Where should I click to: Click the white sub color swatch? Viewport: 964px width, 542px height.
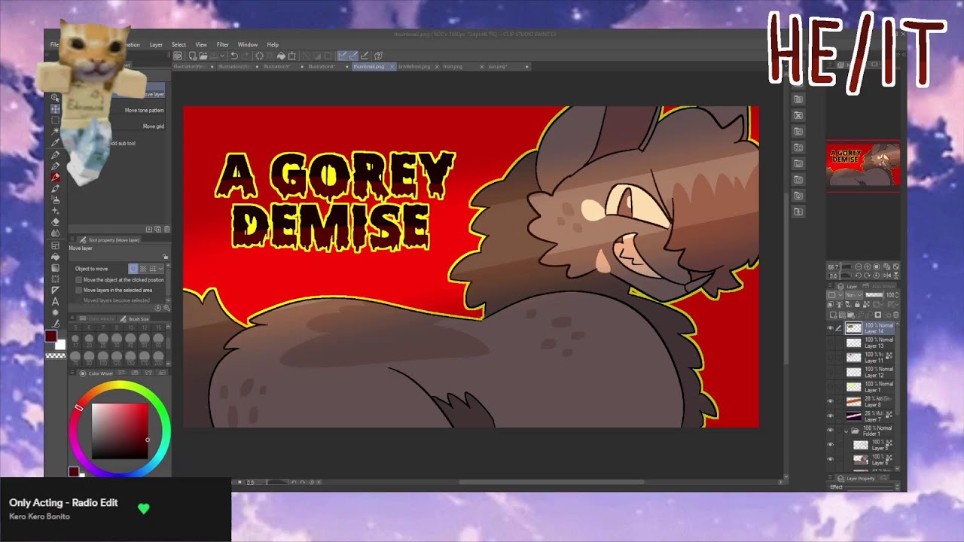(60, 345)
